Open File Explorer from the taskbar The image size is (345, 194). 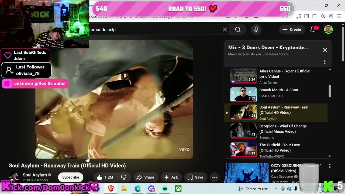tap(124, 189)
